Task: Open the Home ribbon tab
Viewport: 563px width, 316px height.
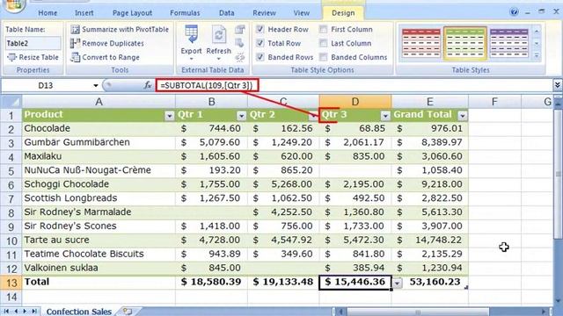Action: (48, 13)
